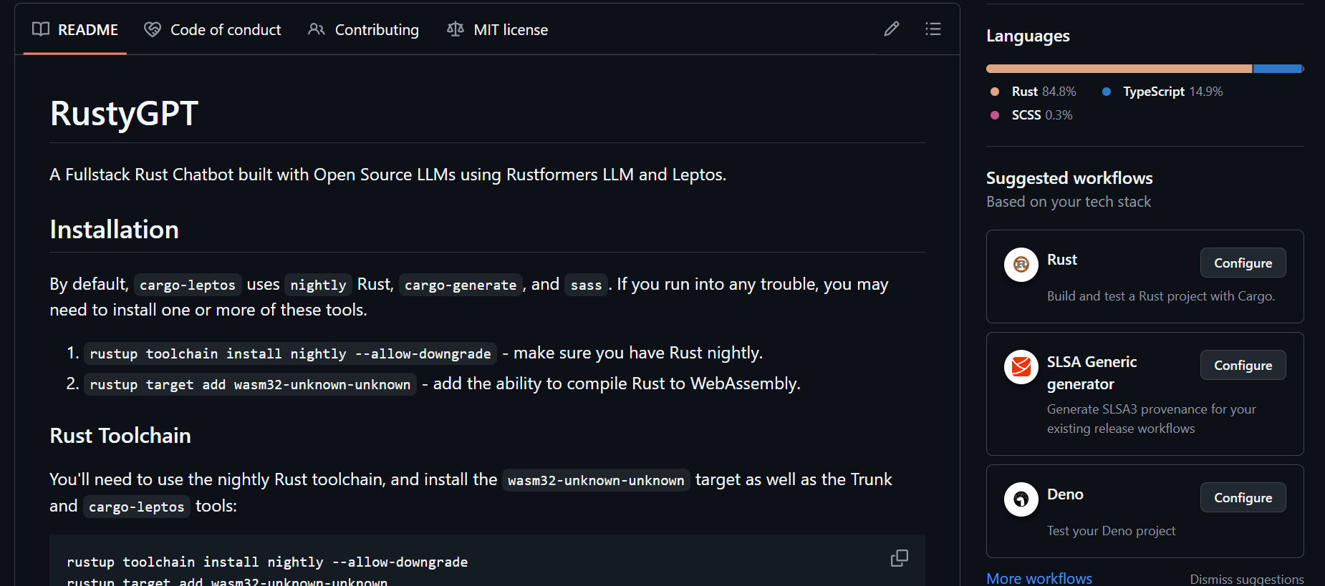Switch to the Contributing tab
Image resolution: width=1325 pixels, height=586 pixels.
tap(363, 29)
